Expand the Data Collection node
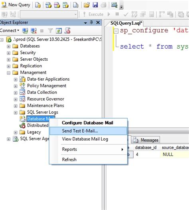The image size is (189, 210). coord(16,93)
